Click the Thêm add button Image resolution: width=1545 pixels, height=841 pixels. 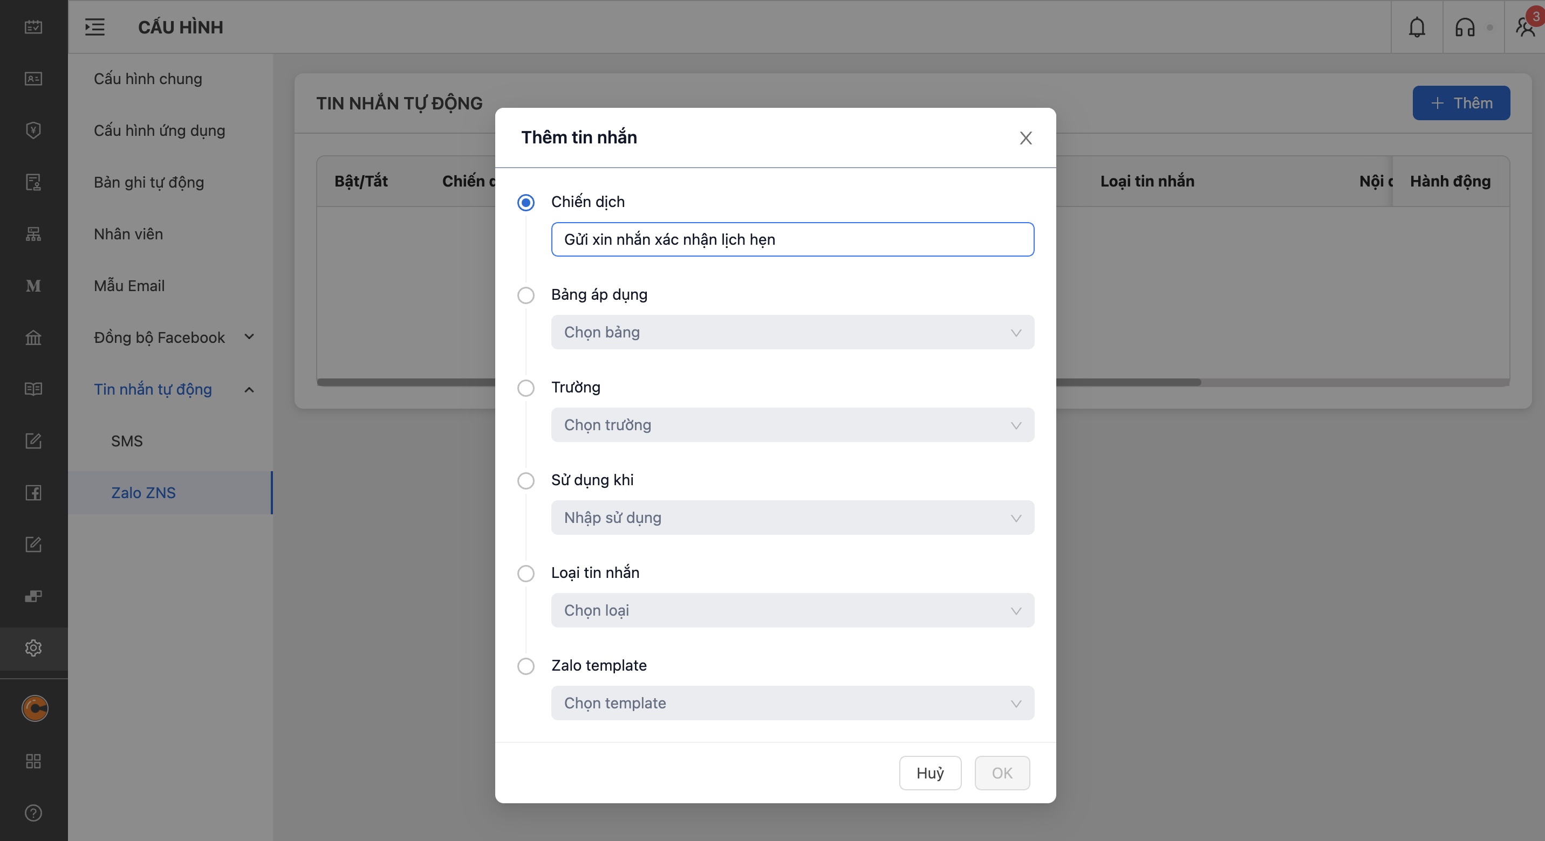pos(1460,103)
